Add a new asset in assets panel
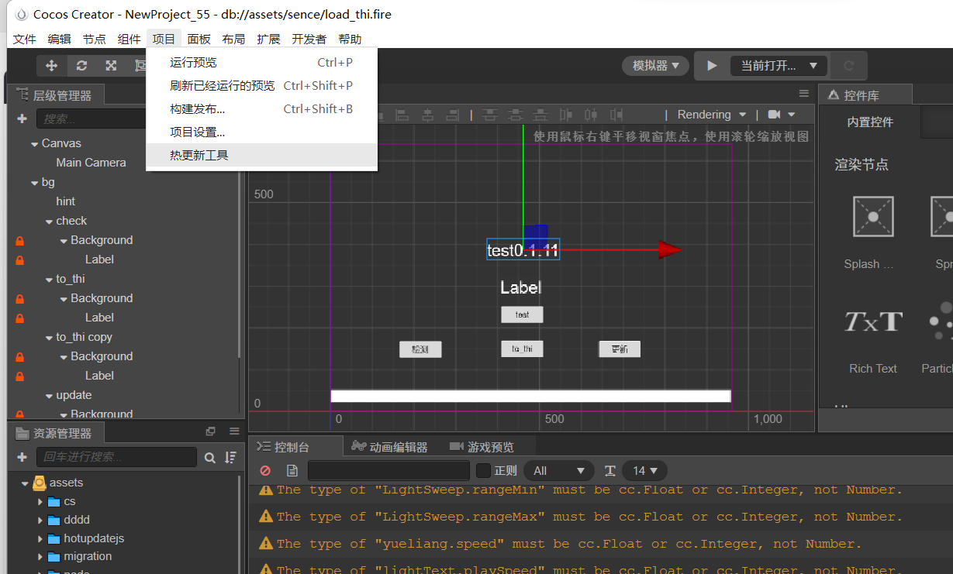The image size is (953, 574). click(22, 458)
